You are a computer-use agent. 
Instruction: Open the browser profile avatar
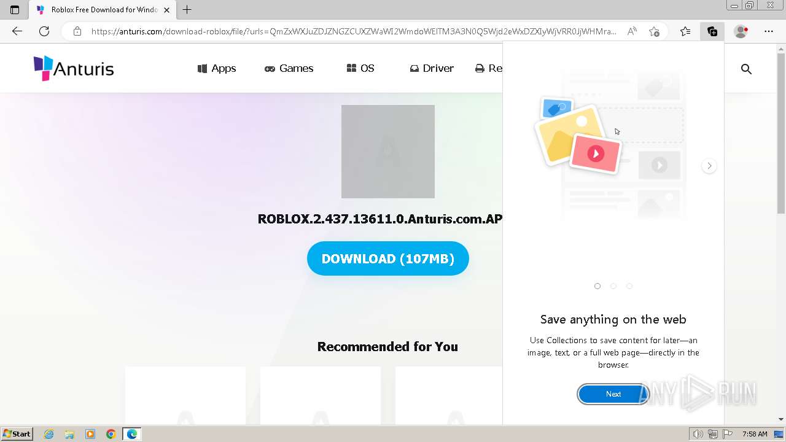click(x=741, y=31)
